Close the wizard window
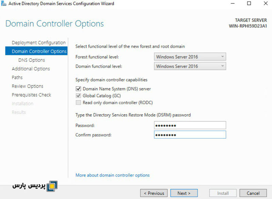Viewport: 272px width, 199px height. pyautogui.click(x=266, y=3)
